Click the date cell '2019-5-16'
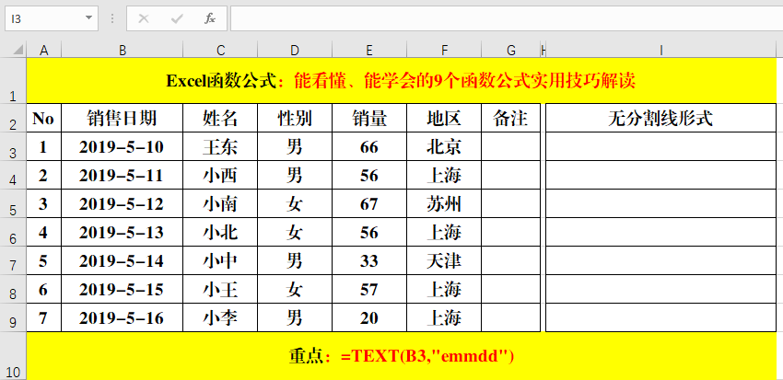This screenshot has width=783, height=380. 123,317
